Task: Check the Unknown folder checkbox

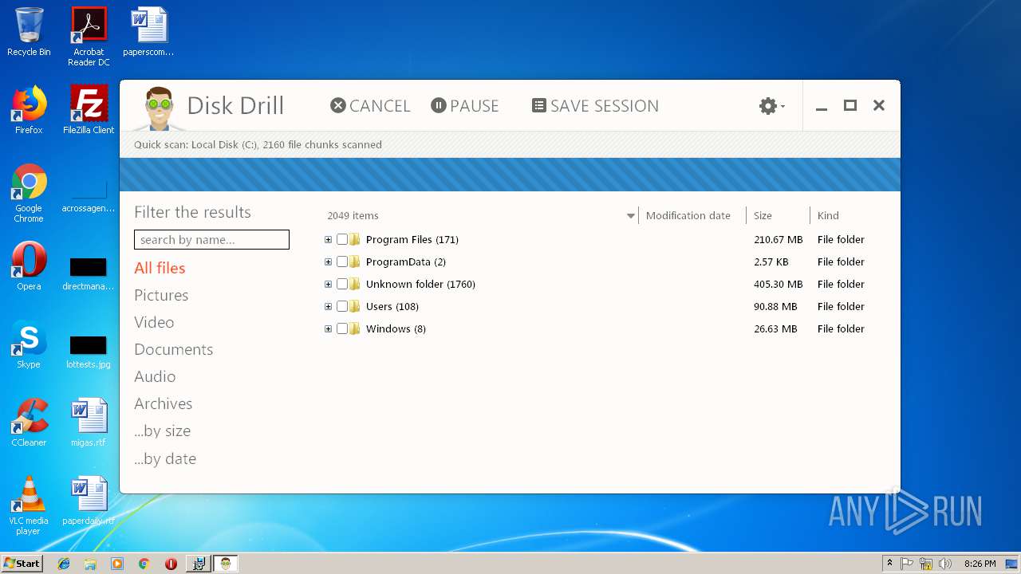Action: pyautogui.click(x=342, y=284)
